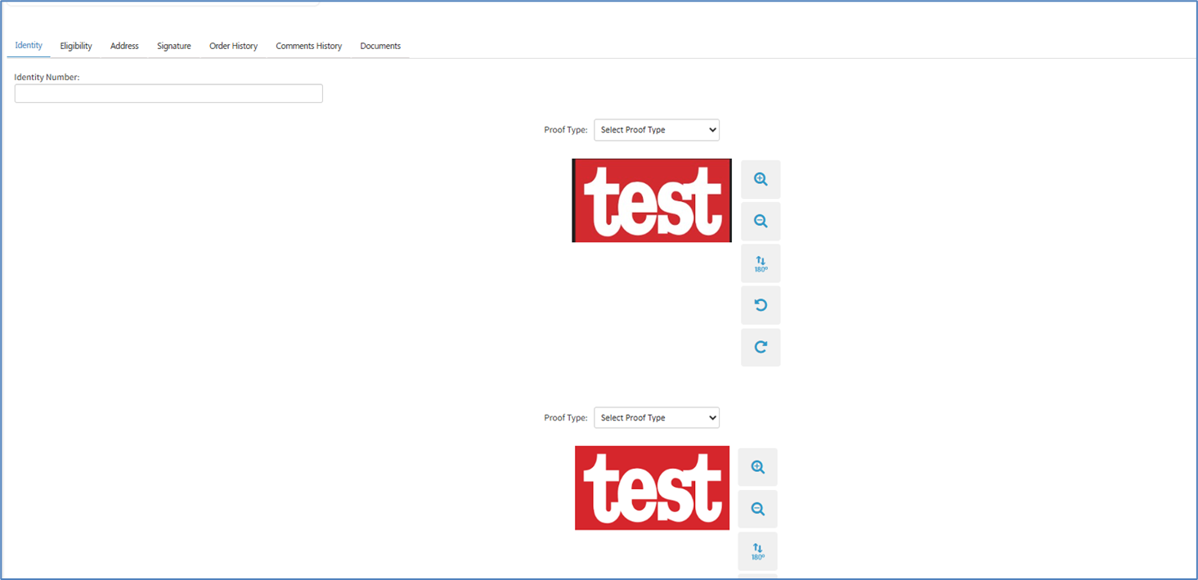
Task: Zoom out on the second proof image
Action: click(x=757, y=509)
